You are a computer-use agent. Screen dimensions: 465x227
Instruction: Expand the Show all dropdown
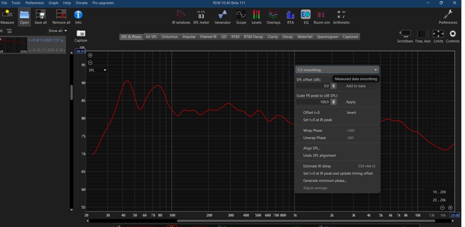point(58,31)
